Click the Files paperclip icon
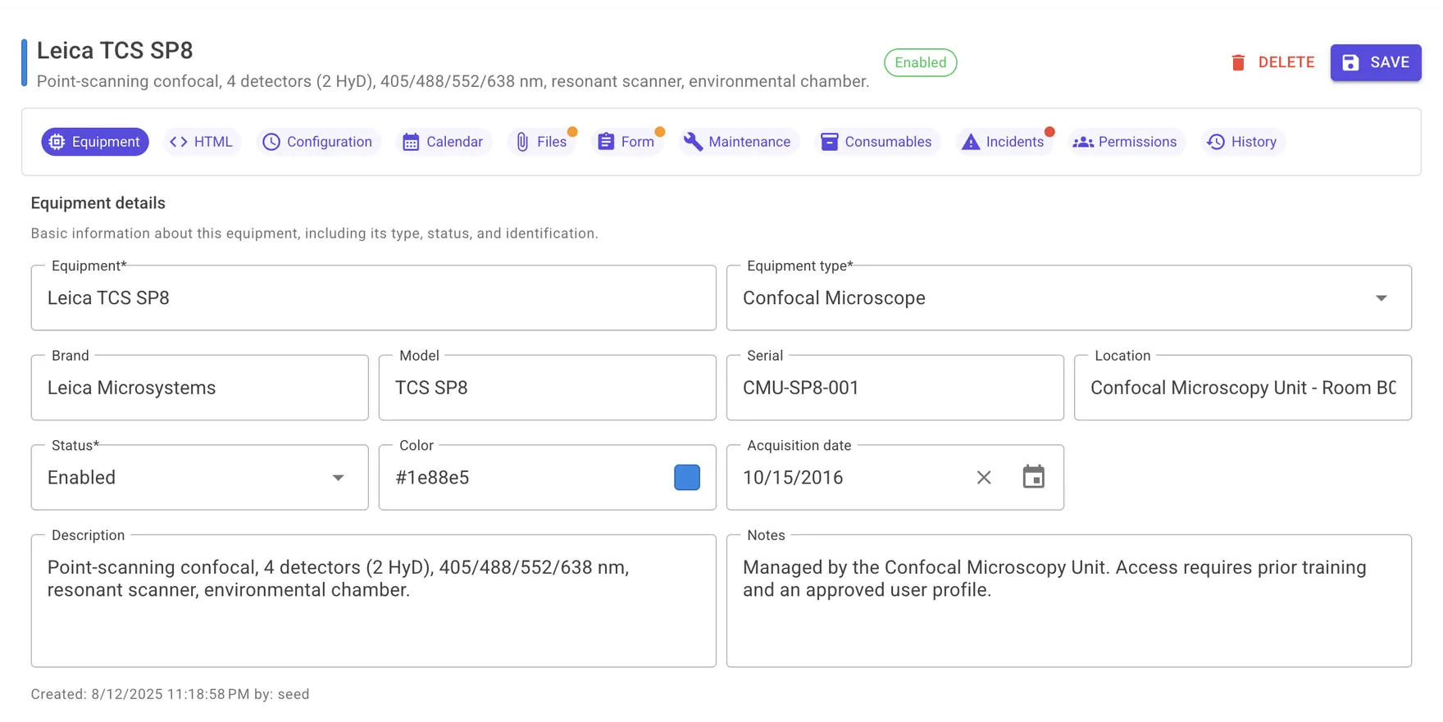This screenshot has width=1443, height=722. click(x=522, y=142)
